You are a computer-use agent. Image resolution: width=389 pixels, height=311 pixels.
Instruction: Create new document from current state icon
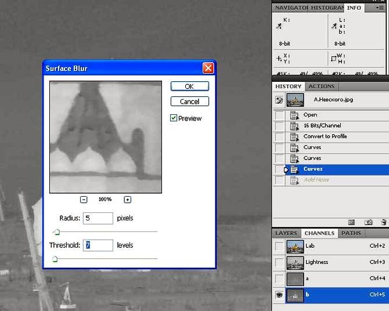click(351, 222)
